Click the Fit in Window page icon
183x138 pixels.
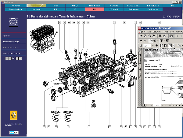click(166, 46)
